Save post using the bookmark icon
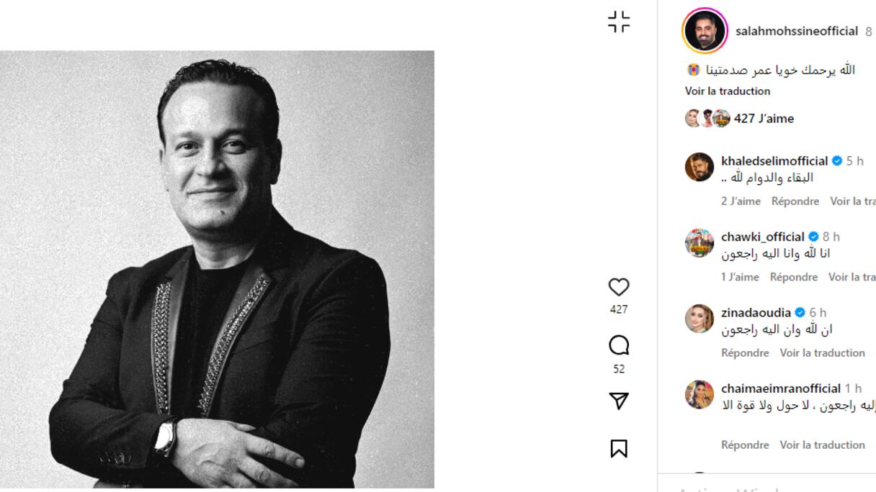 click(618, 448)
